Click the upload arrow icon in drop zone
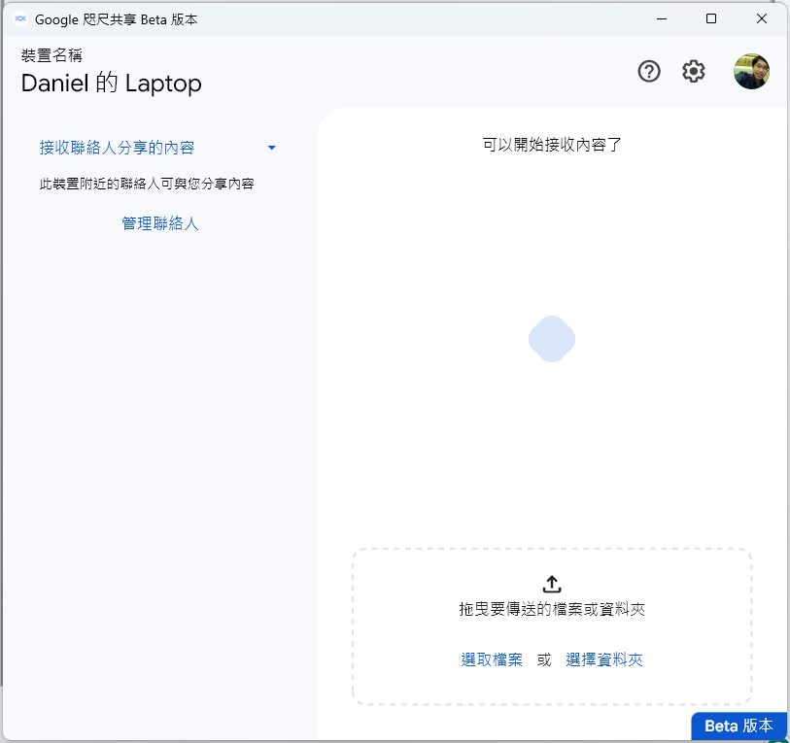The height and width of the screenshot is (743, 790). pos(552,584)
